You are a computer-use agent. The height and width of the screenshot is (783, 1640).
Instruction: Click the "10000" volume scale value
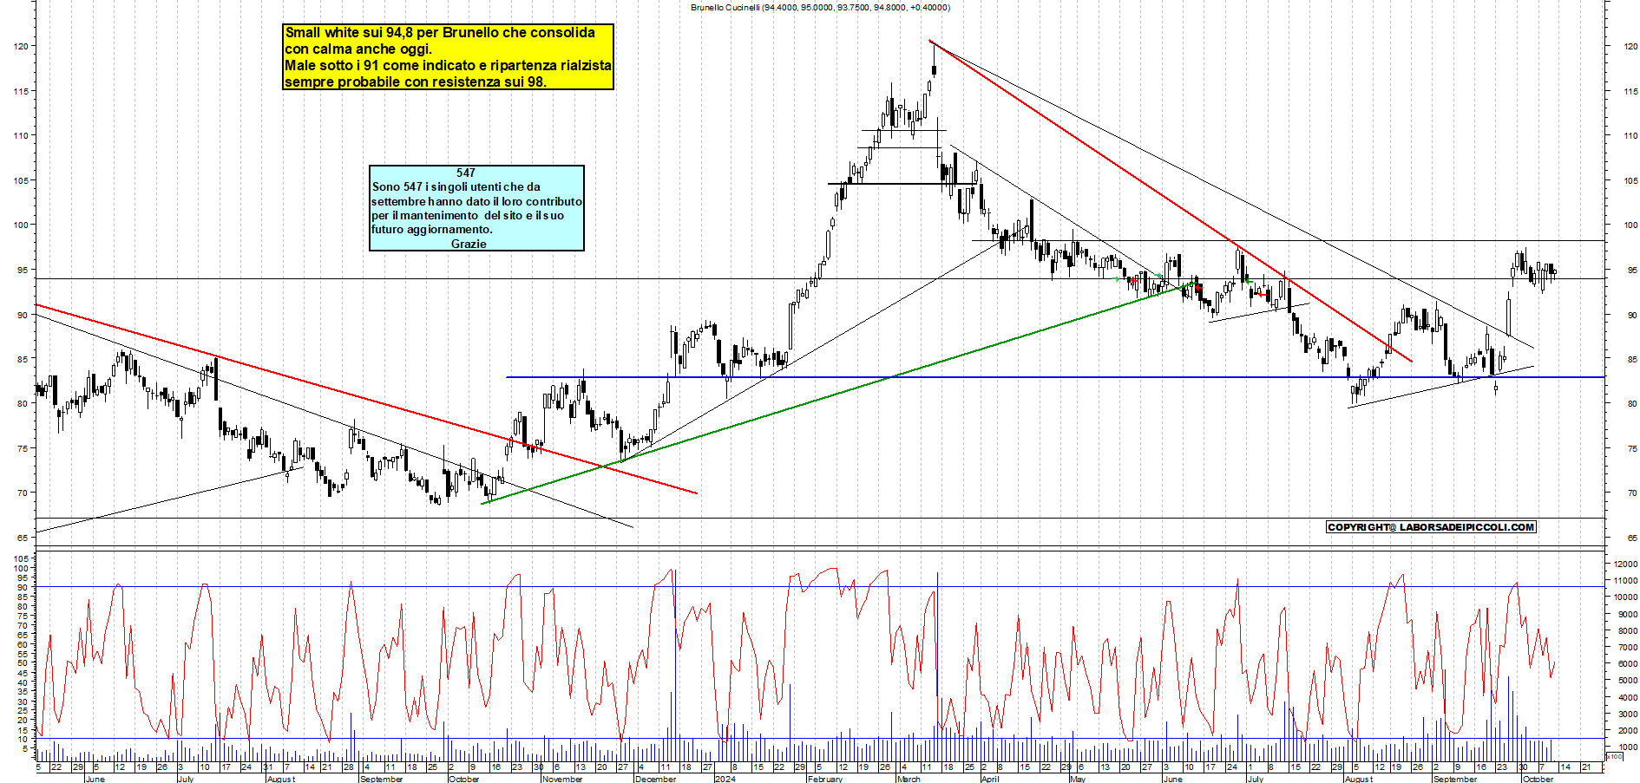coord(1625,597)
